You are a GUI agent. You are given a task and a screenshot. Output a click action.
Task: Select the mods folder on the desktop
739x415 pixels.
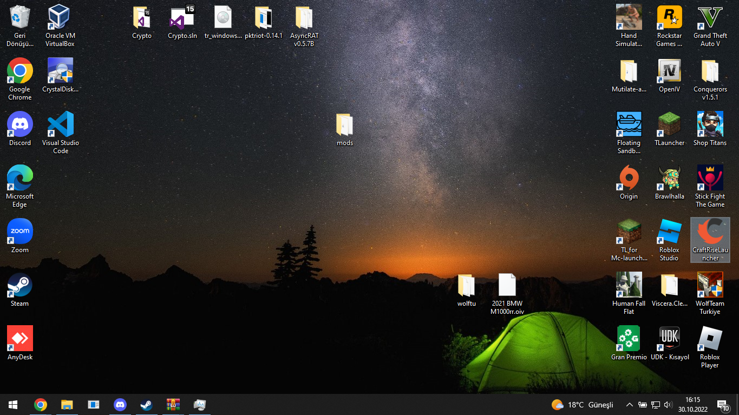pos(344,129)
